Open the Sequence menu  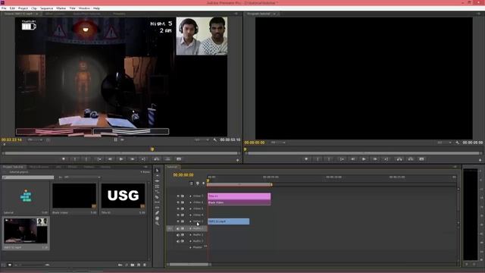(x=46, y=8)
